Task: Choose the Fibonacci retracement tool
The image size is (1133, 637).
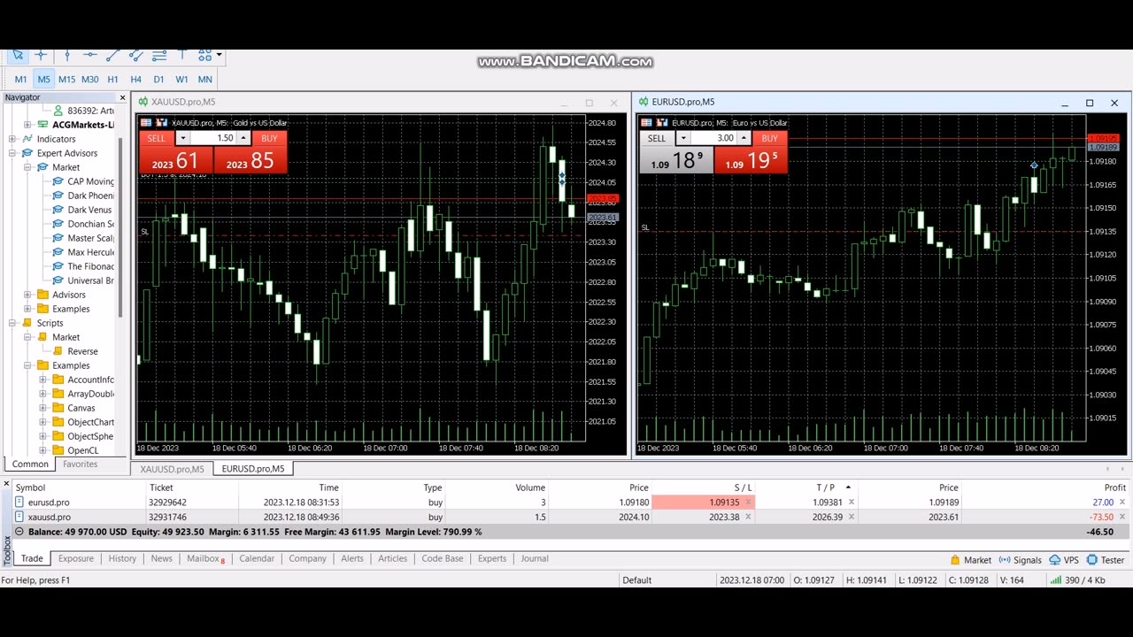Action: coord(159,55)
